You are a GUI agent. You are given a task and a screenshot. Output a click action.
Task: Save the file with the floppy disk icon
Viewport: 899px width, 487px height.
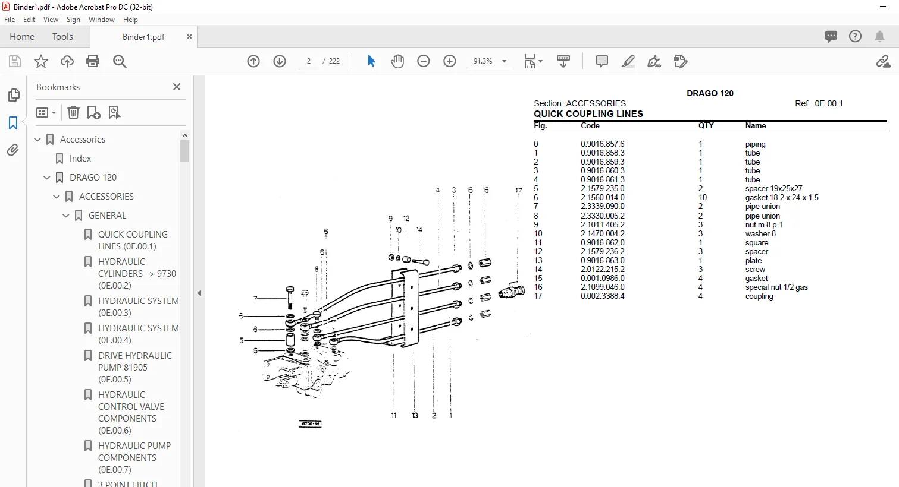(x=15, y=61)
